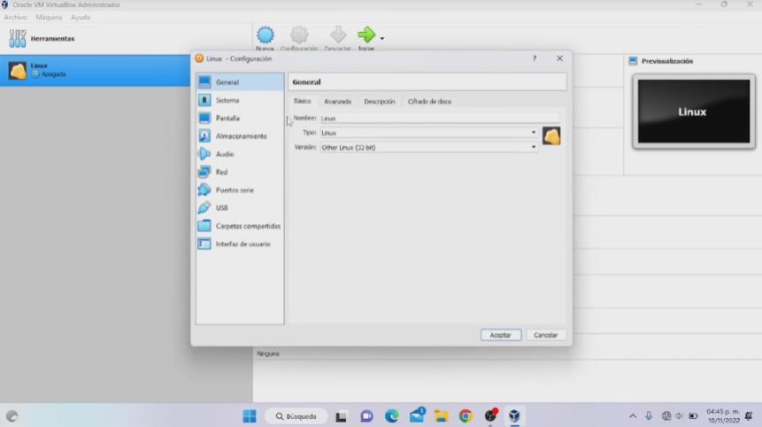Click the Nueva machine toolbar icon
The height and width of the screenshot is (427, 762).
pyautogui.click(x=265, y=38)
